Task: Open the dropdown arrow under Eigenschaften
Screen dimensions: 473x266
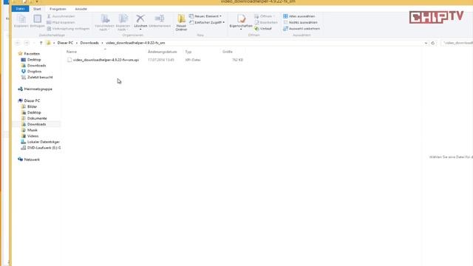Action: (x=241, y=30)
